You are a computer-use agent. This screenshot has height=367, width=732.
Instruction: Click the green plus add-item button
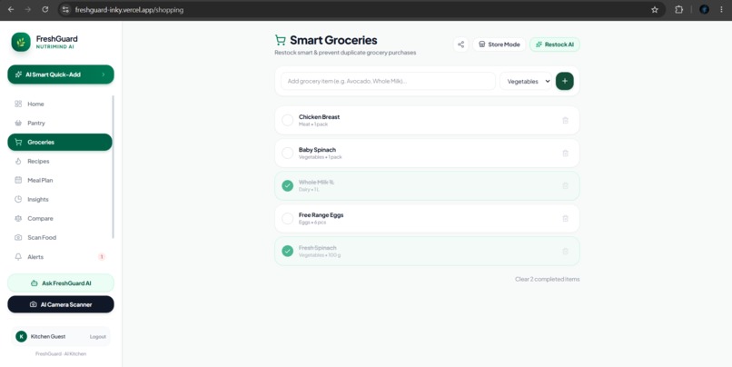coord(564,81)
